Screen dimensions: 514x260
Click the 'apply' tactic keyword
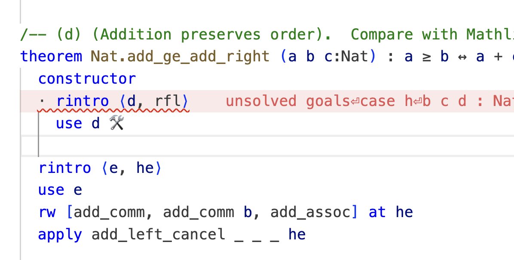tap(60, 235)
